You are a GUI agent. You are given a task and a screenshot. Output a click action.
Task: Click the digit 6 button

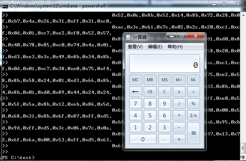[165, 115]
